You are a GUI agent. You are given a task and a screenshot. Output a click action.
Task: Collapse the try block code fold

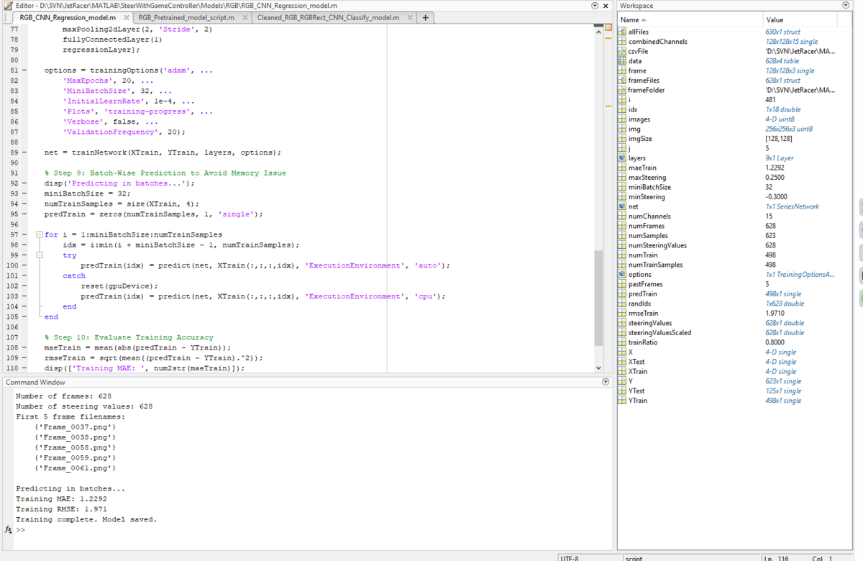click(39, 255)
